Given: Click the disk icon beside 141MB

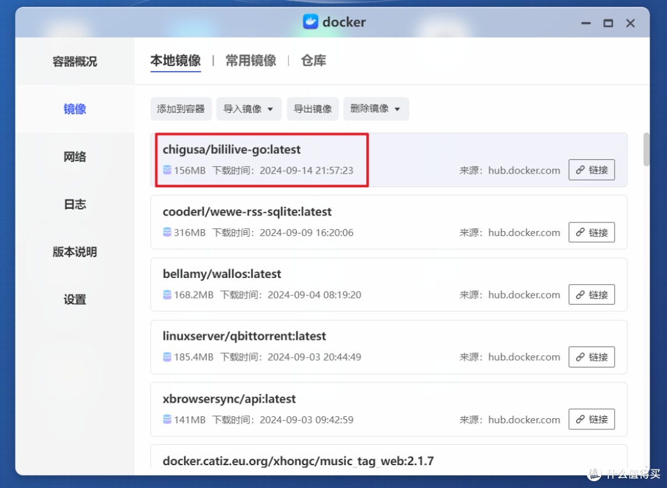Looking at the screenshot, I should (x=167, y=419).
